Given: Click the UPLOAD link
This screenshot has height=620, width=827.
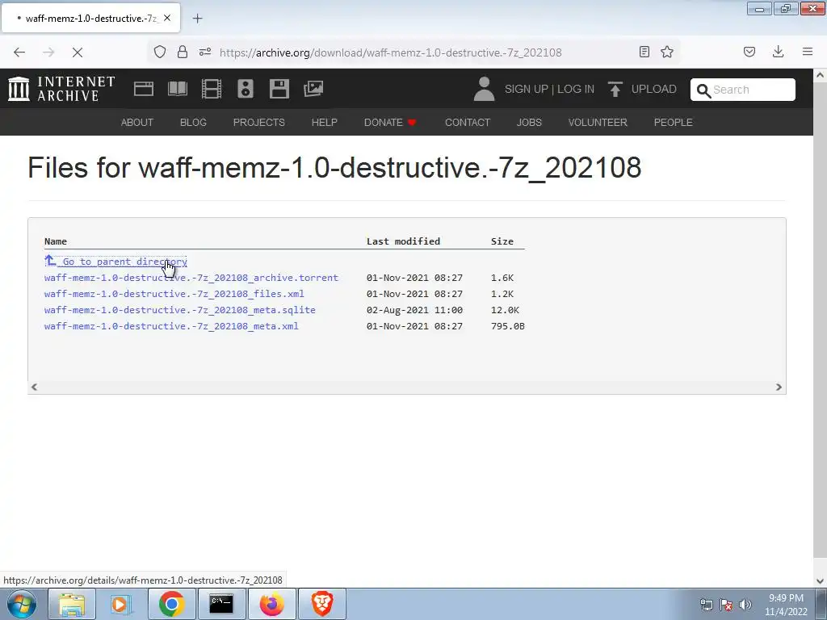Looking at the screenshot, I should click(x=653, y=89).
